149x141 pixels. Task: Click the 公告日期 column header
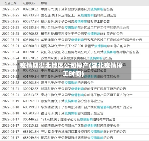(x=11, y=3)
